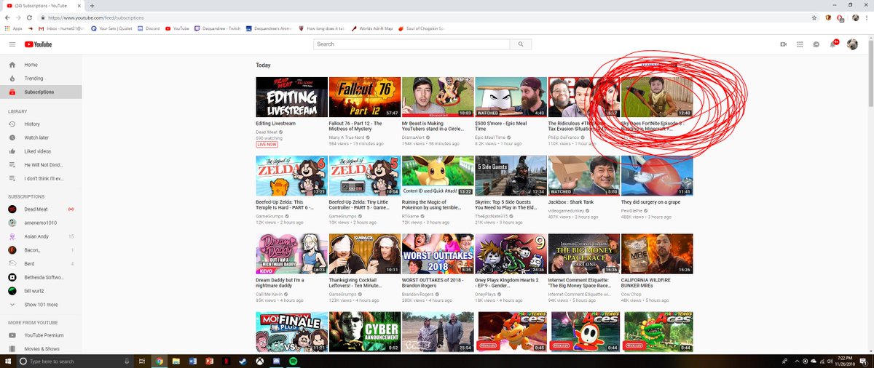Screen dimensions: 874x368
Task: Expand Show 101 more subscriptions
Action: [41, 304]
